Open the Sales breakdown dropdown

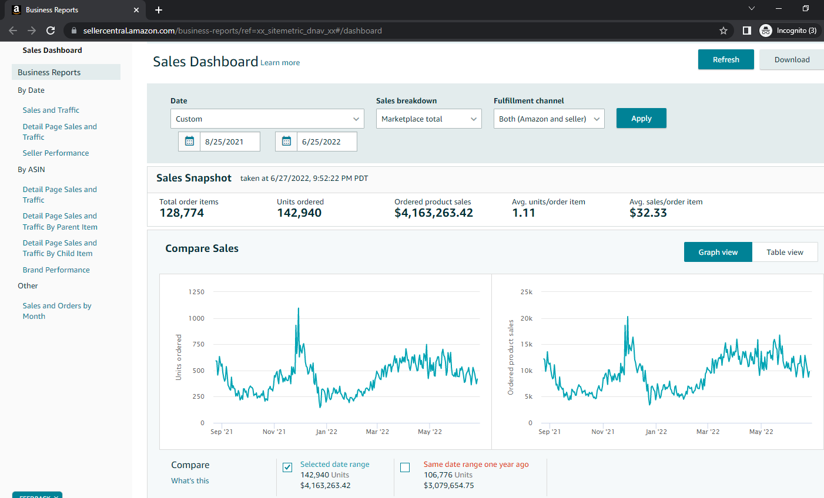pyautogui.click(x=429, y=119)
